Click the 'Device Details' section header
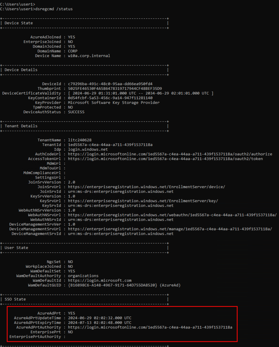279x347 pixels. pyautogui.click(x=21, y=70)
